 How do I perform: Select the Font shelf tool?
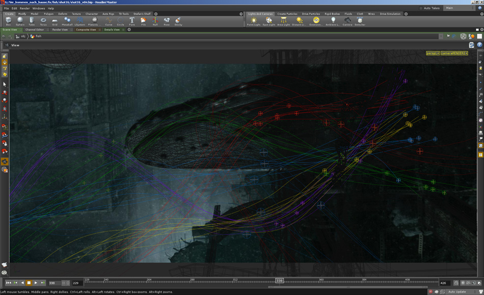point(132,21)
